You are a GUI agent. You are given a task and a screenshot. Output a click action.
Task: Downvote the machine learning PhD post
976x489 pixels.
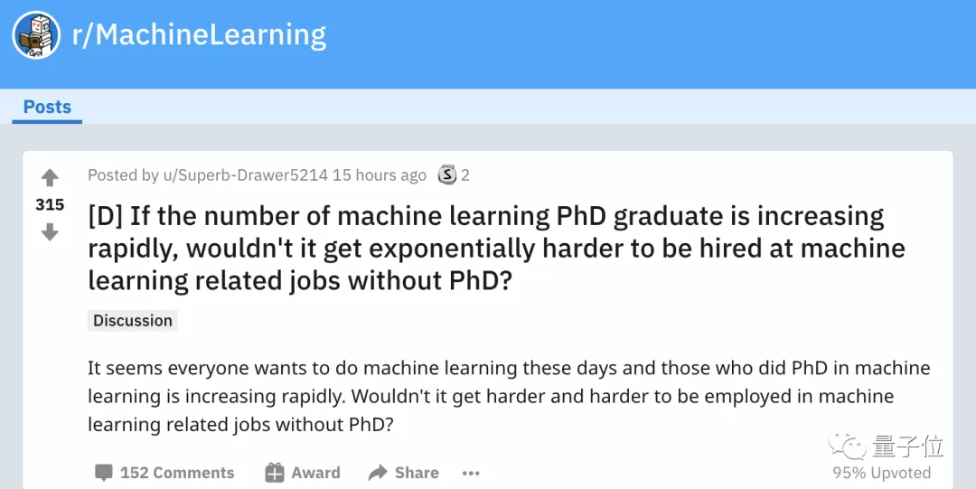coord(50,232)
